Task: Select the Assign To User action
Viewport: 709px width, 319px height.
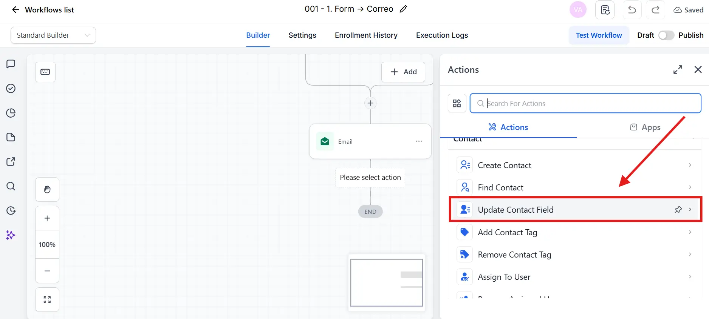Action: [x=575, y=277]
